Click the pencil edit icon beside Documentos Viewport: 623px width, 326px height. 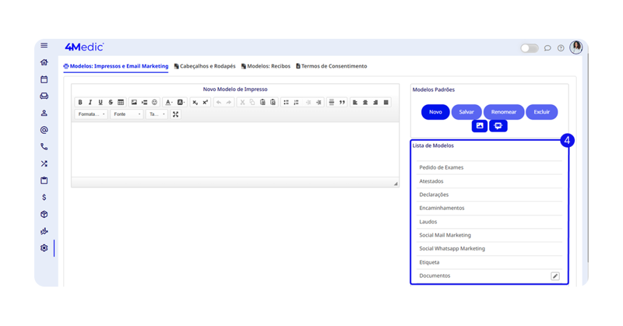555,276
